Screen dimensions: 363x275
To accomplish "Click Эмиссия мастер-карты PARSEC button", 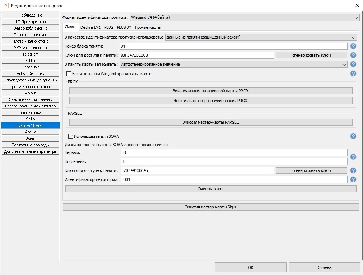I will pos(211,122).
